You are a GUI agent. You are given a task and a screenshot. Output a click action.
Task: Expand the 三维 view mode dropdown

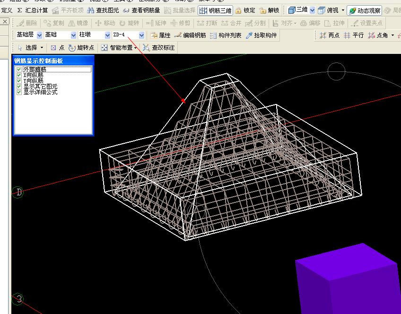point(312,10)
